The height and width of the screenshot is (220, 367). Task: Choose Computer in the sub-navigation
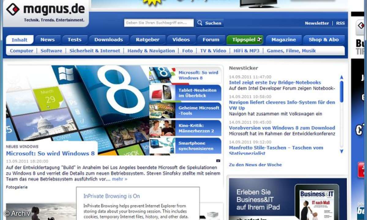pyautogui.click(x=21, y=51)
